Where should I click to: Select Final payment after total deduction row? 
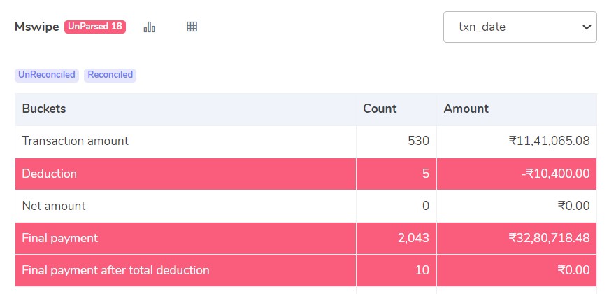coord(115,270)
